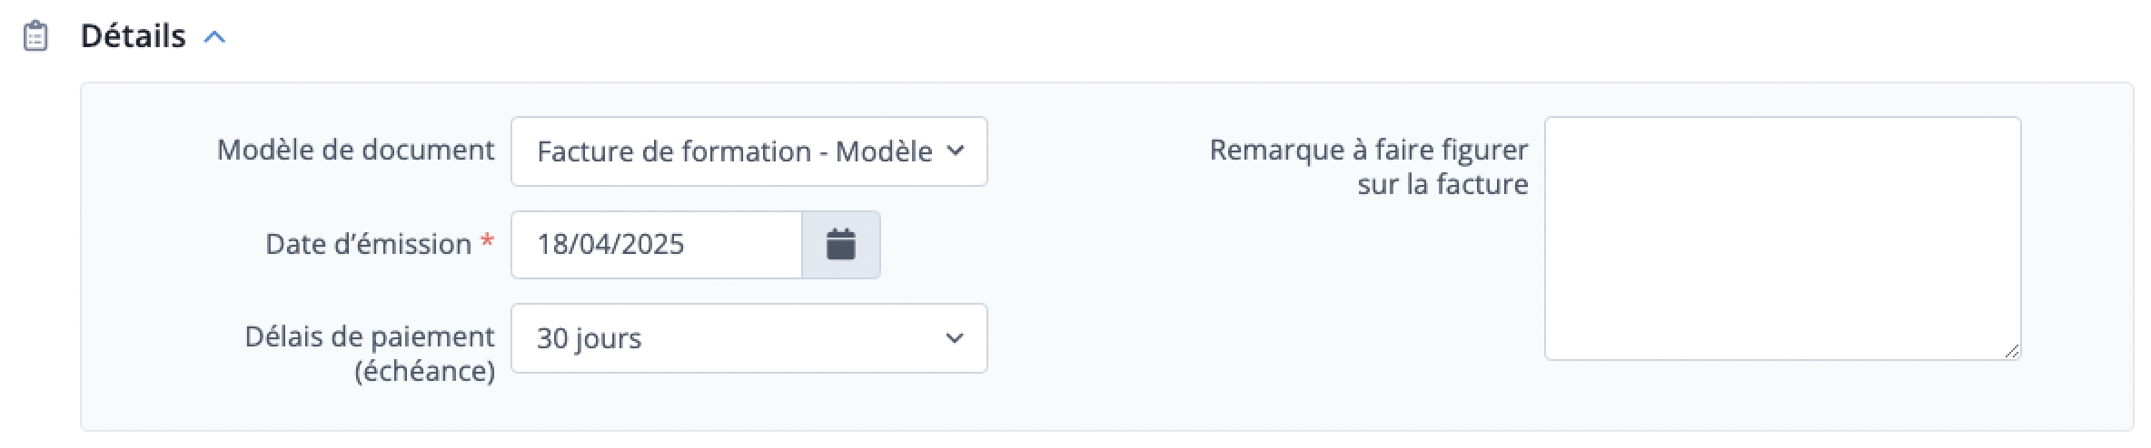Viewport: 2151px width, 448px height.
Task: Click inside the invoice remark text area
Action: (x=1781, y=238)
